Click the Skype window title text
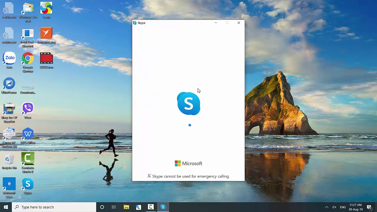The width and height of the screenshot is (377, 212). click(141, 23)
